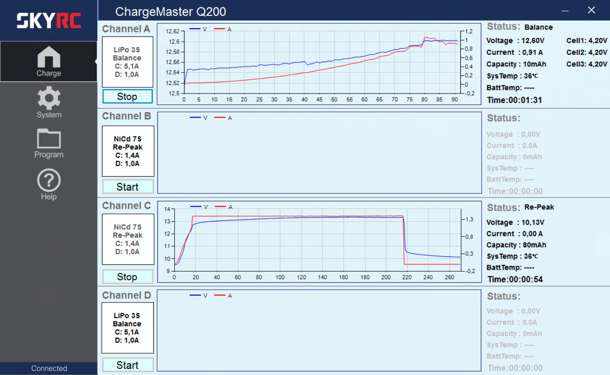610x375 pixels.
Task: Select the Channel B NiCd 7S program box
Action: (128, 151)
